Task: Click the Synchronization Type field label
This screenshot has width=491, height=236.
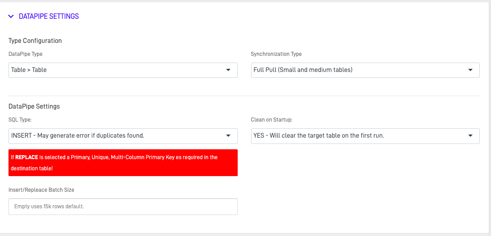Action: click(x=276, y=54)
